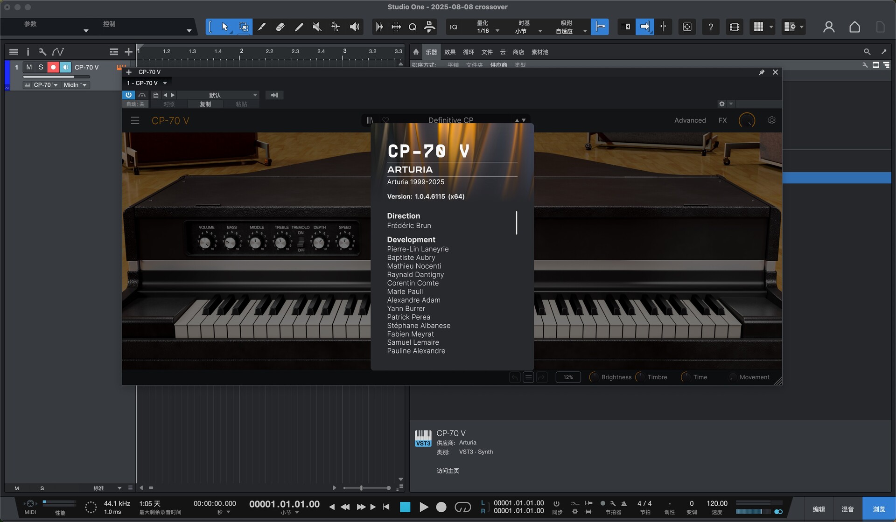The height and width of the screenshot is (522, 896).
Task: Adjust the track volume fader on CP-70 V
Action: (56, 77)
